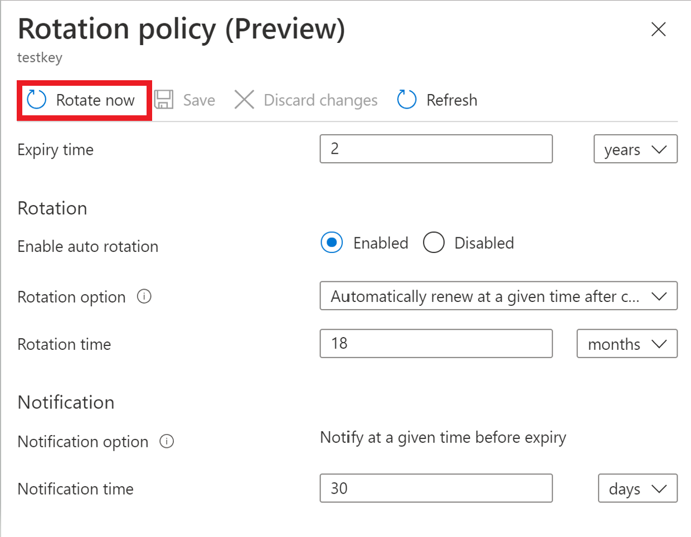This screenshot has width=691, height=537.
Task: Click the Expiry time input field
Action: 436,149
